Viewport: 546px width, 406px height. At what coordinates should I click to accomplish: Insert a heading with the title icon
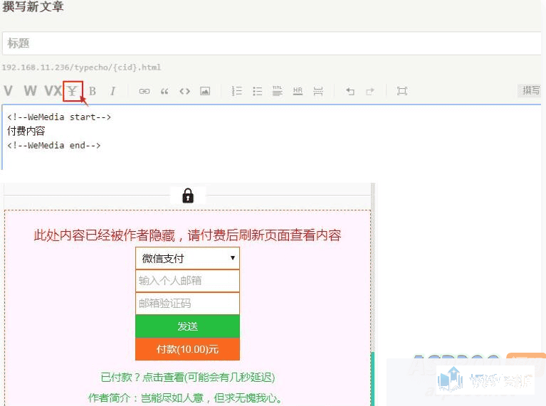click(x=277, y=91)
